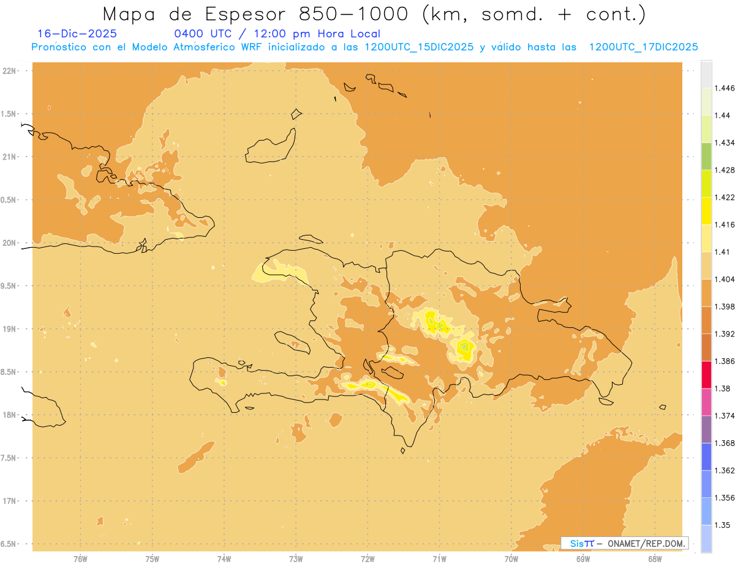
Task: Click the colorbar value label 1.44
Action: tap(723, 116)
